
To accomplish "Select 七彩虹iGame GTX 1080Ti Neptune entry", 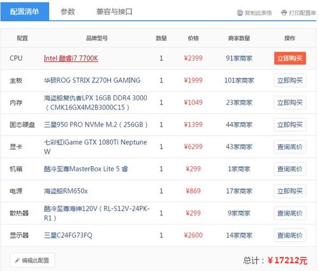I will pyautogui.click(x=95, y=147).
